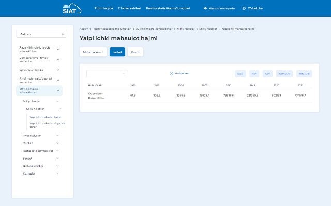Click the eye icon for Maxsus imkoniyatlar
Screen dimensions: 331x206
(x=205, y=8)
